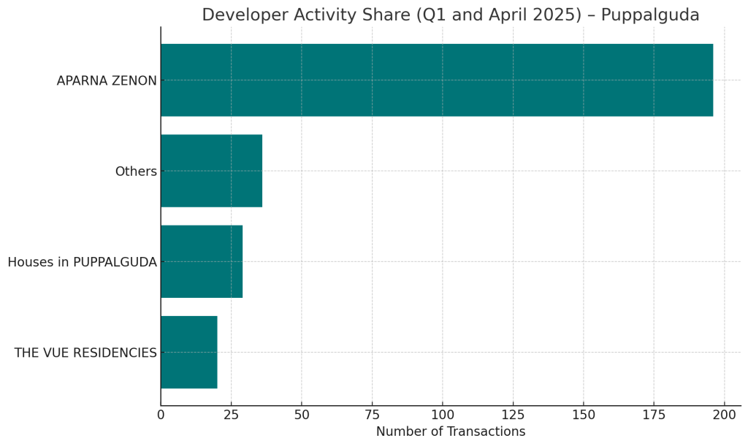The width and height of the screenshot is (748, 446).
Task: Click the x-axis tick label '100'
Action: (x=442, y=415)
